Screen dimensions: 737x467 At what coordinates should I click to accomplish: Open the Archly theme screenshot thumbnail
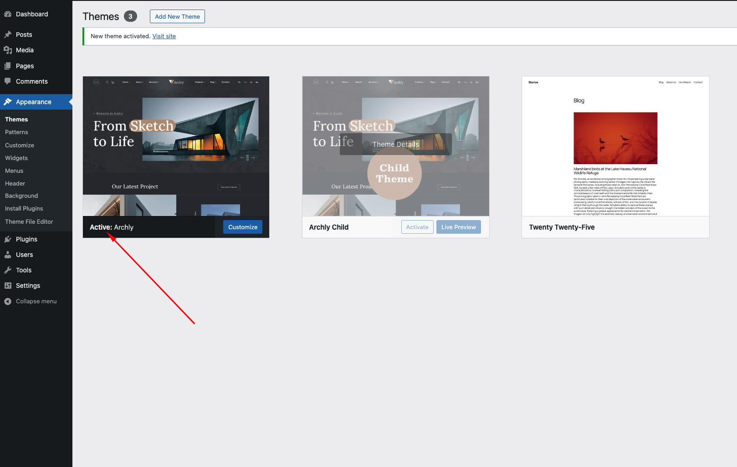[176, 146]
